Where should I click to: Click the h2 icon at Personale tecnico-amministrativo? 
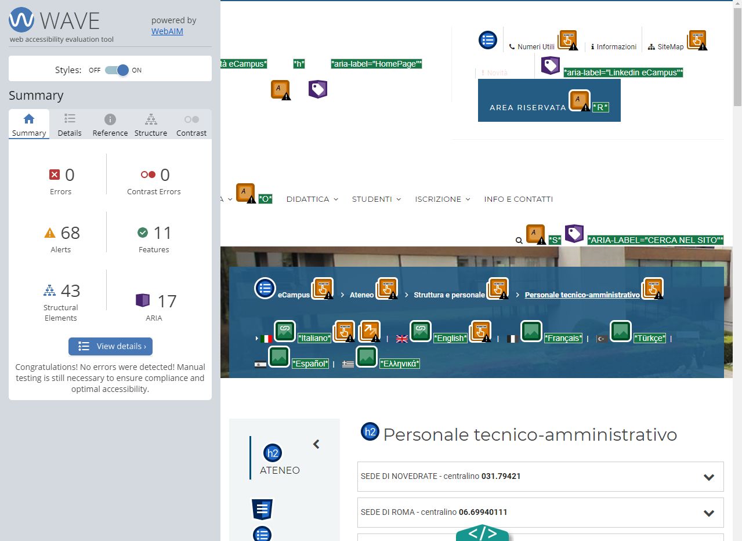370,431
